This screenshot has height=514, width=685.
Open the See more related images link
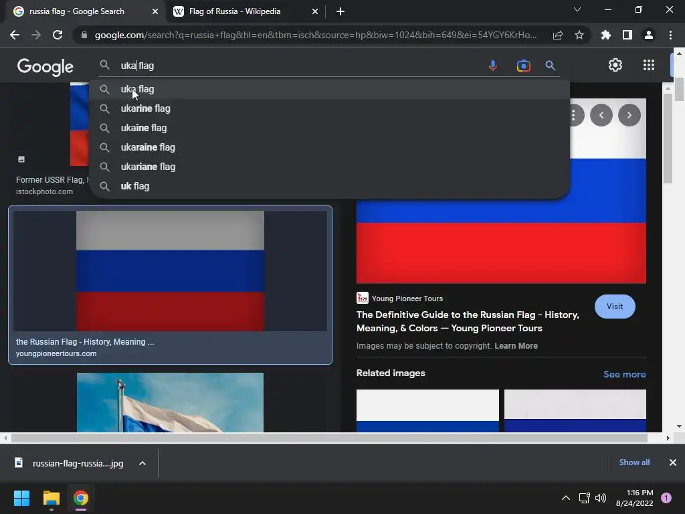(624, 374)
